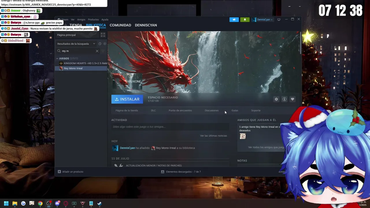Screen dimensions: 370x208
Task: Open the Discusiones link
Action: pos(212,110)
